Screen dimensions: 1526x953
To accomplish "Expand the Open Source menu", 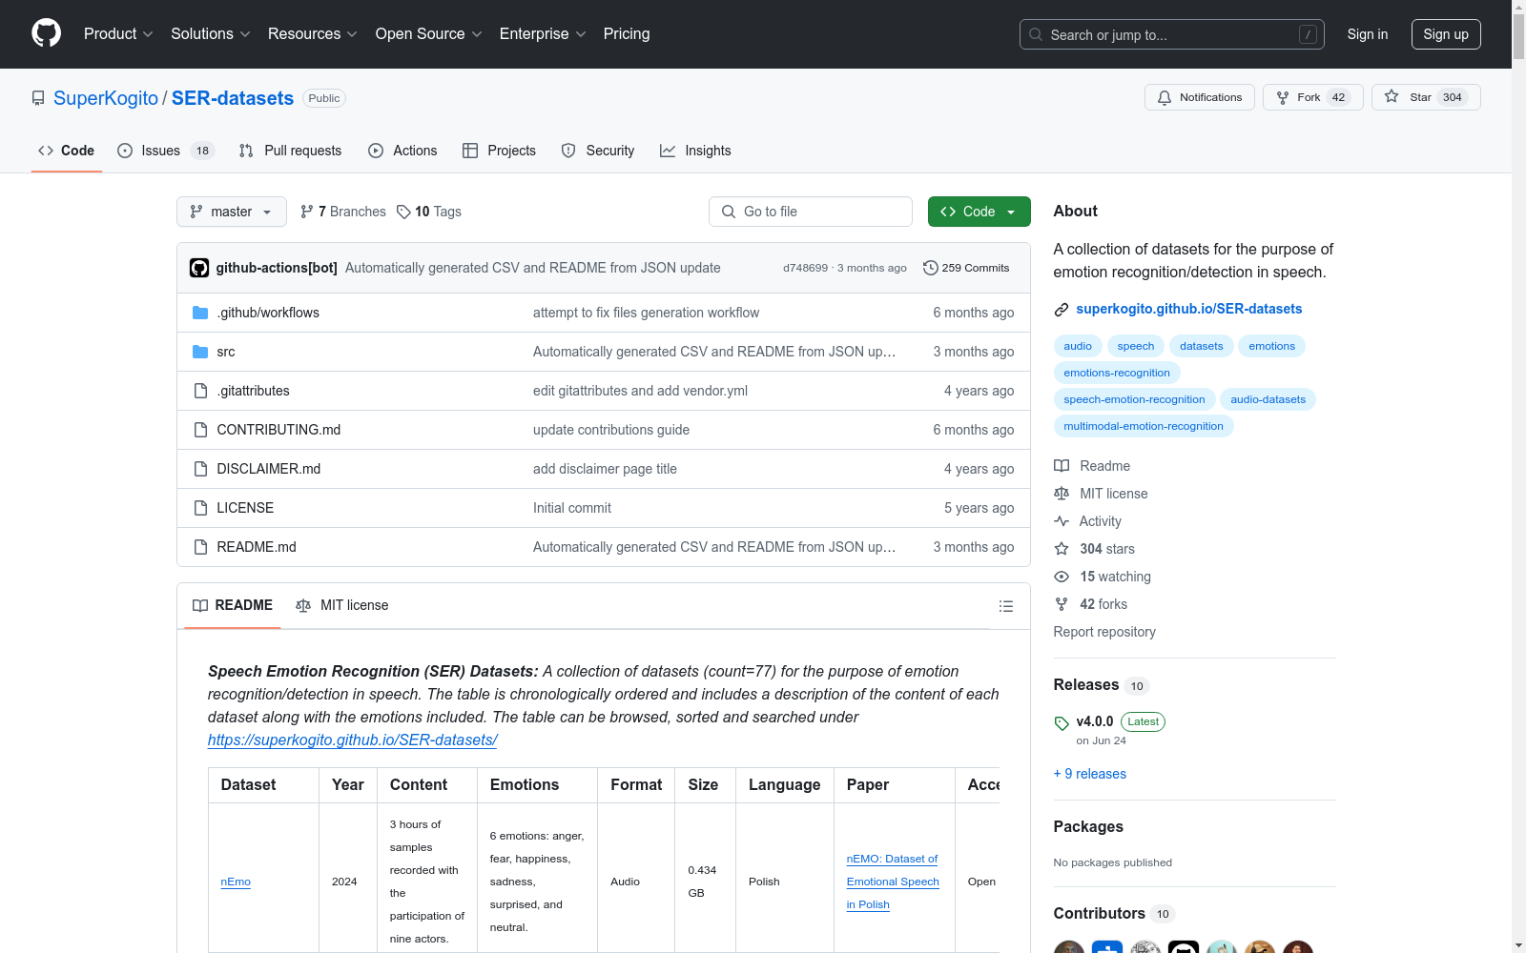I will (429, 34).
